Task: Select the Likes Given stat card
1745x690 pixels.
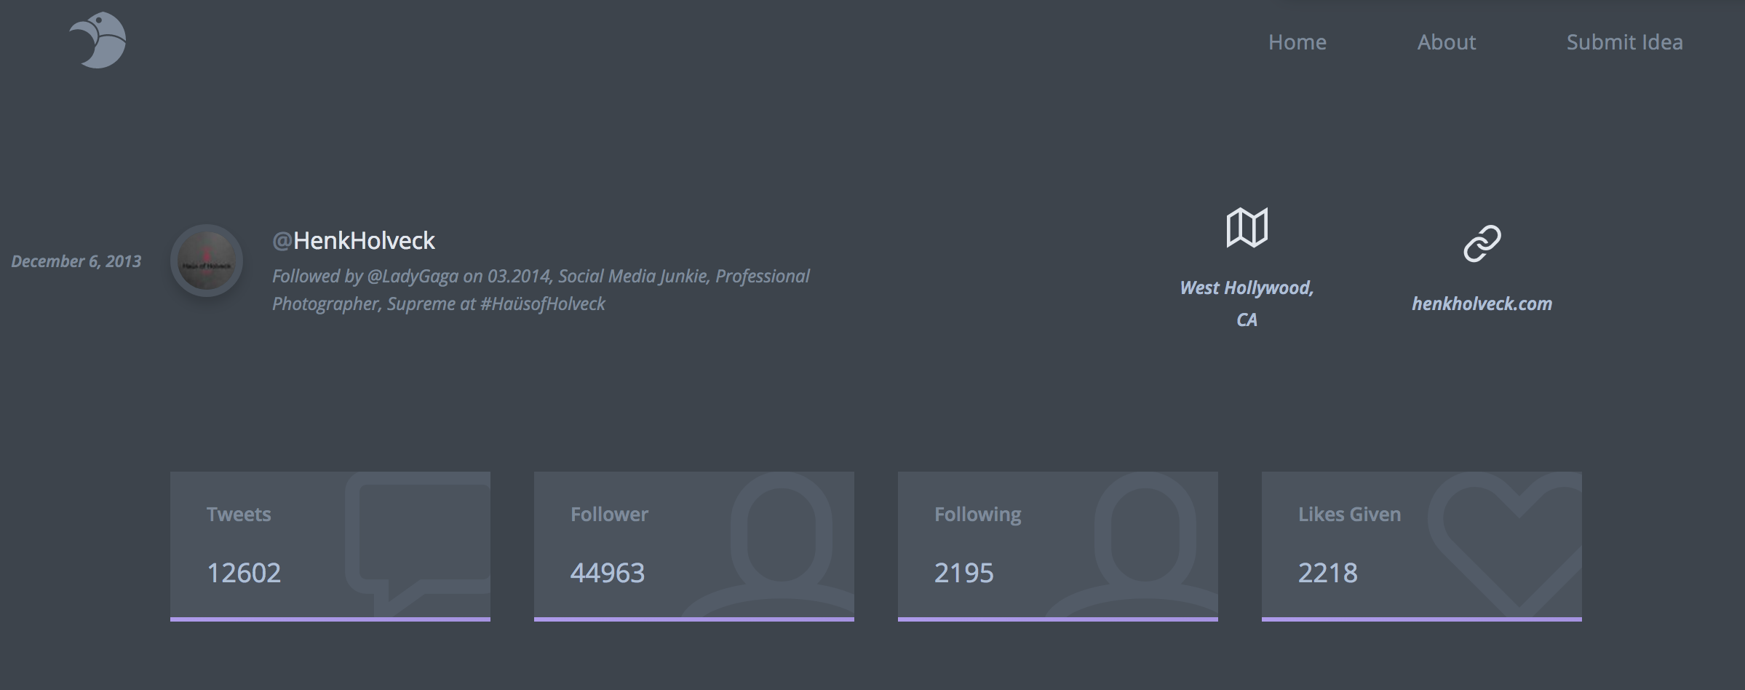Action: click(x=1422, y=547)
